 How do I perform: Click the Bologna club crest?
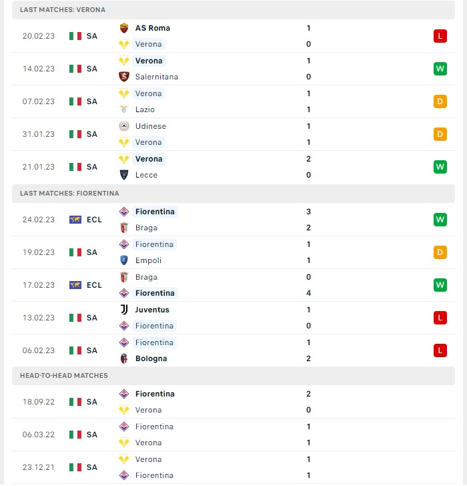tap(124, 358)
